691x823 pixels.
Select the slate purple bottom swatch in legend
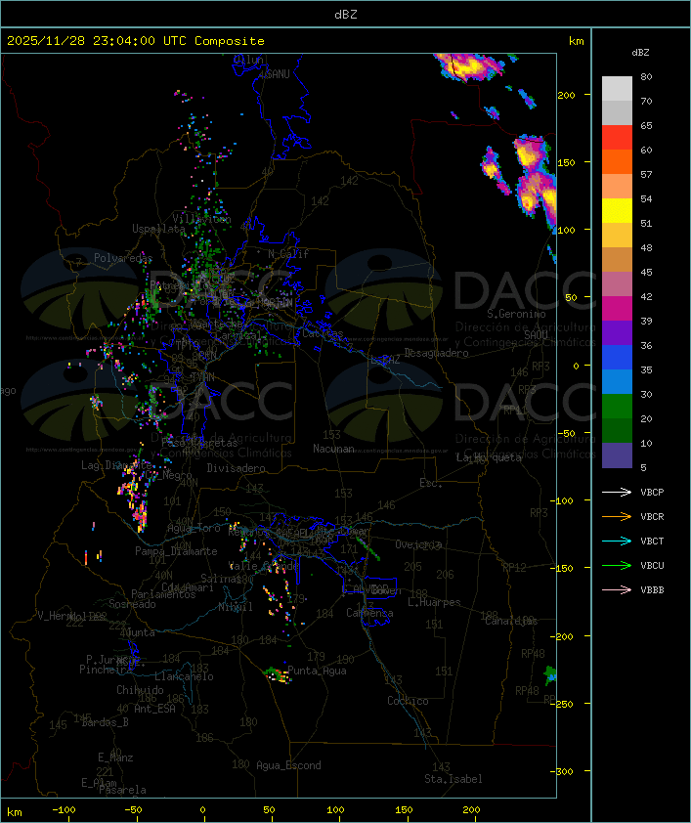(617, 455)
